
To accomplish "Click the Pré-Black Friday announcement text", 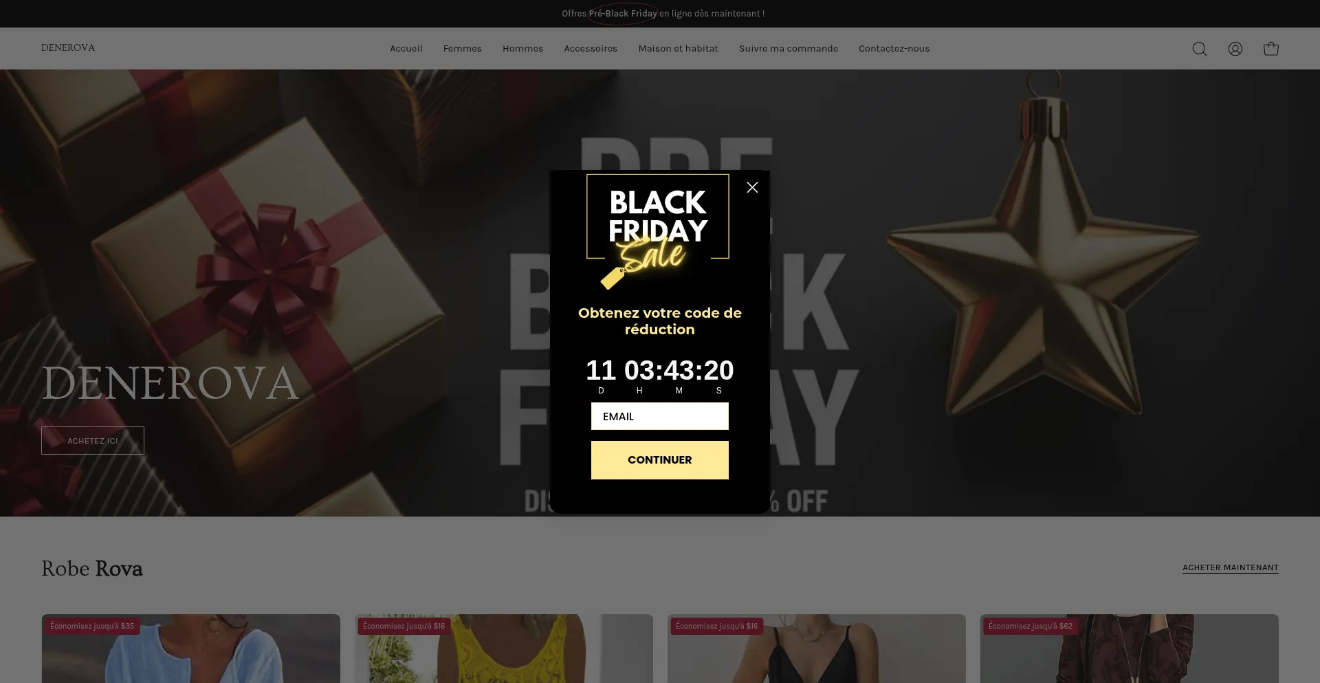I will pyautogui.click(x=623, y=14).
